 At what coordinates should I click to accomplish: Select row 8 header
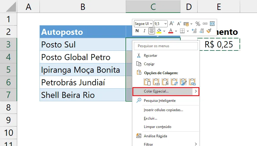tap(8, 108)
